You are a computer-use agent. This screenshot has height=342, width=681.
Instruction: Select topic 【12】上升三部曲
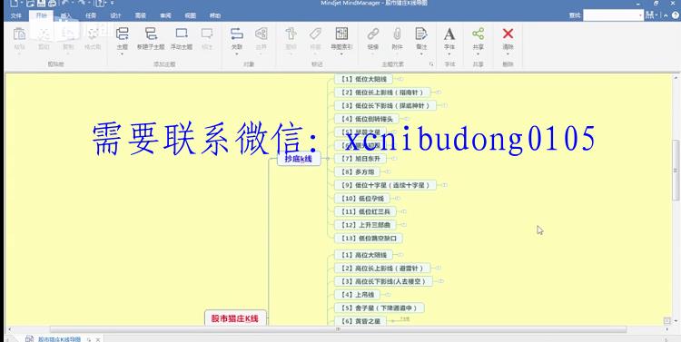click(365, 225)
